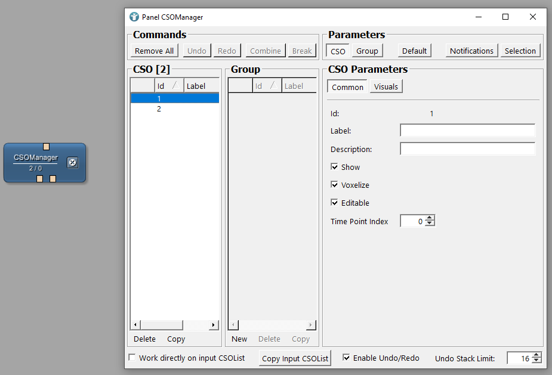
Task: Click the panel's app icon in the title bar
Action: tap(134, 17)
